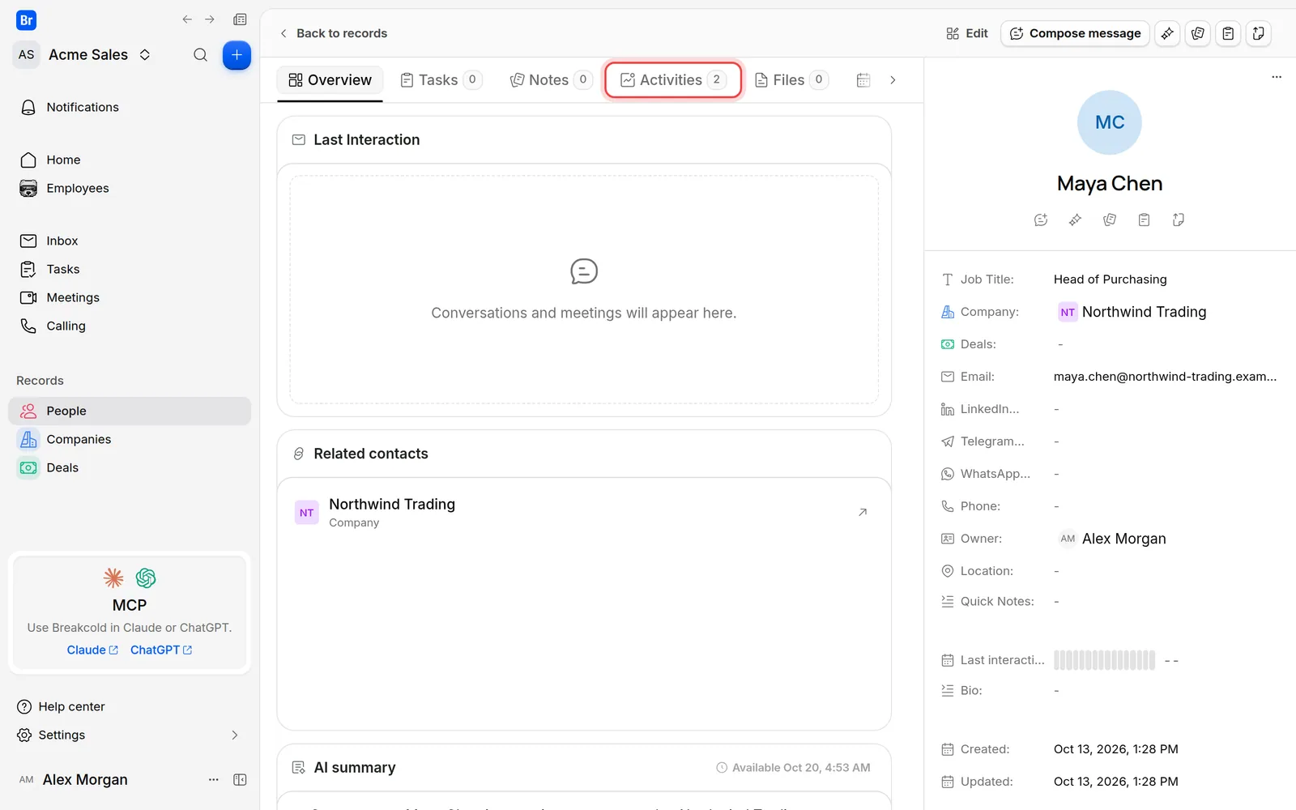Switch to the Notes tab
Screen dimensions: 1296x810
[x=551, y=80]
